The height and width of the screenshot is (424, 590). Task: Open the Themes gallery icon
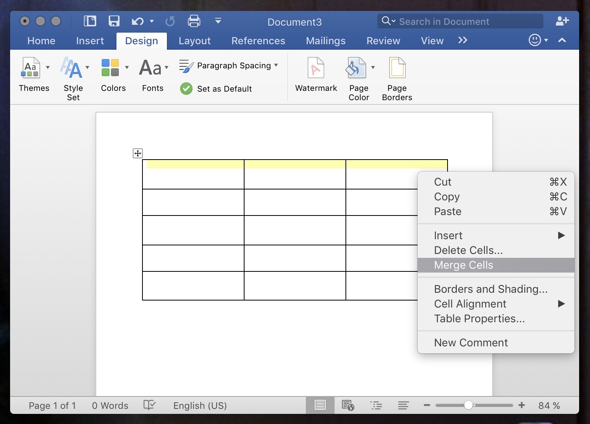pyautogui.click(x=31, y=68)
